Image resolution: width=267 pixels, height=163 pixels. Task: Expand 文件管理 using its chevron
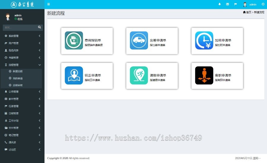click(x=39, y=128)
